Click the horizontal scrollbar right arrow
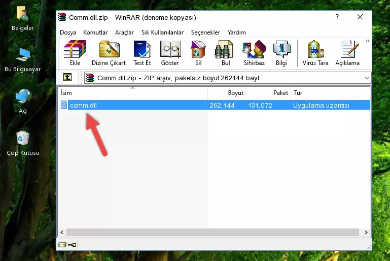The height and width of the screenshot is (261, 390). tap(366, 232)
